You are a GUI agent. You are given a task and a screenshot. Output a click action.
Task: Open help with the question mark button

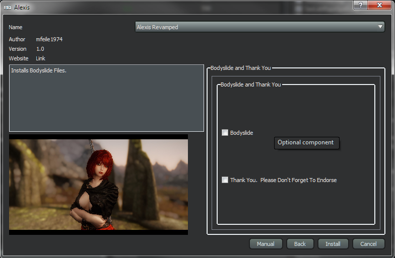[360, 5]
